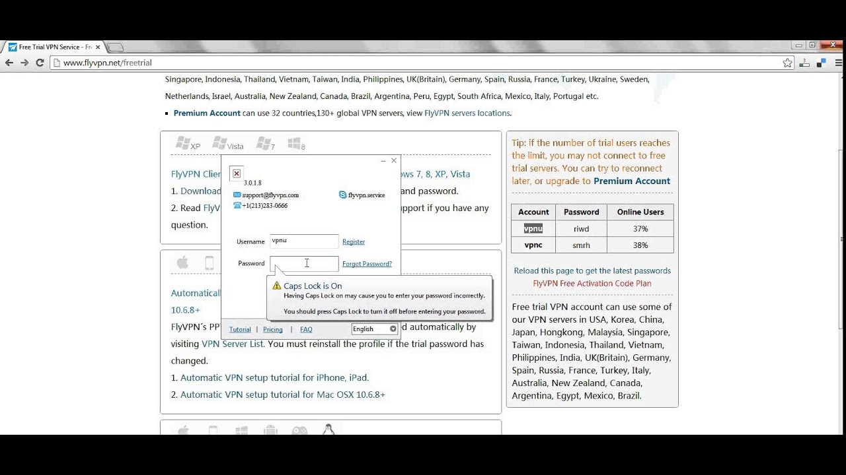
Task: Click the Username input field
Action: pos(304,241)
